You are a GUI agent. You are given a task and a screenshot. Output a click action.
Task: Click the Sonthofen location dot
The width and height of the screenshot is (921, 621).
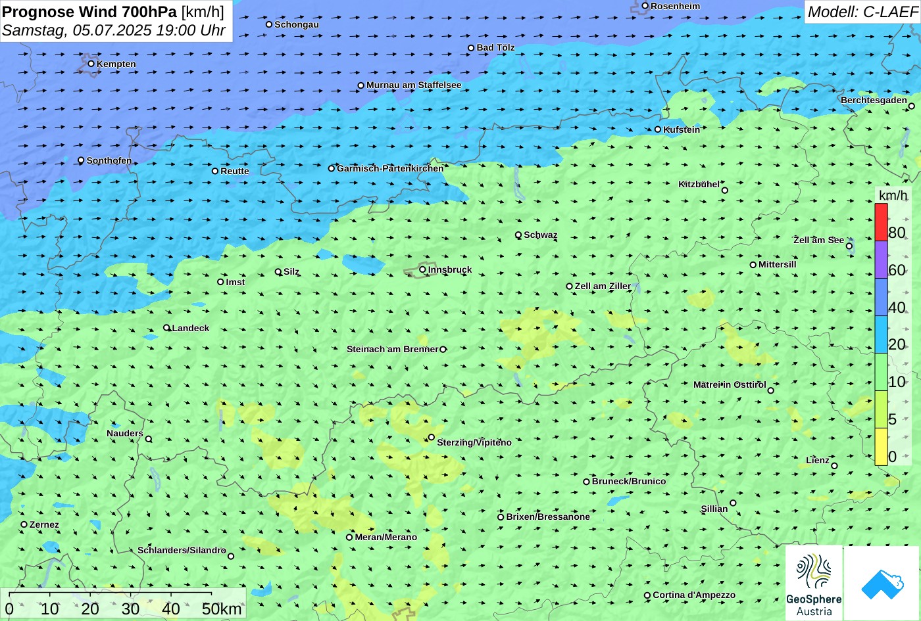pos(82,160)
